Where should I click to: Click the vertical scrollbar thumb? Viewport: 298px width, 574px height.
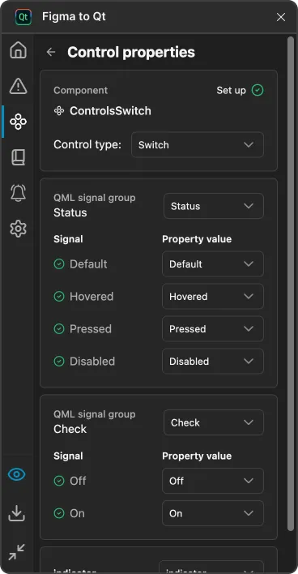point(291,284)
